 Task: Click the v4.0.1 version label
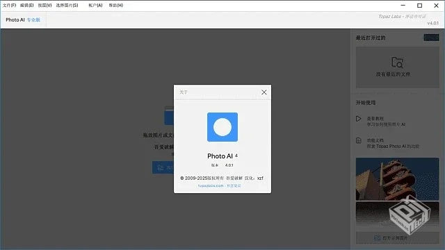click(433, 23)
